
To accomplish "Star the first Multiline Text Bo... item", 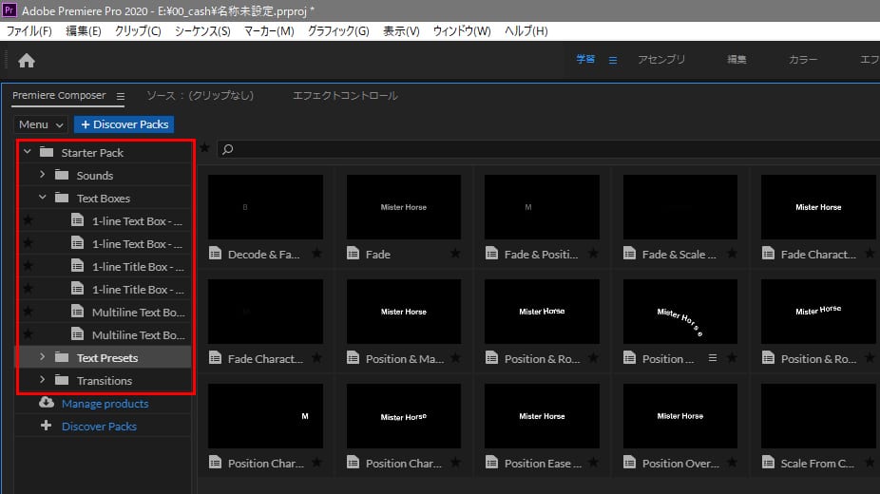I will pyautogui.click(x=29, y=312).
